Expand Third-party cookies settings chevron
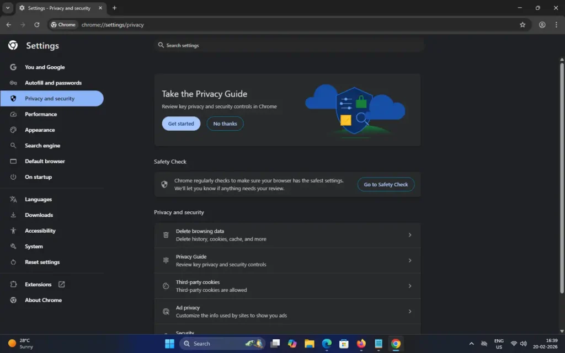The image size is (565, 353). tap(409, 286)
